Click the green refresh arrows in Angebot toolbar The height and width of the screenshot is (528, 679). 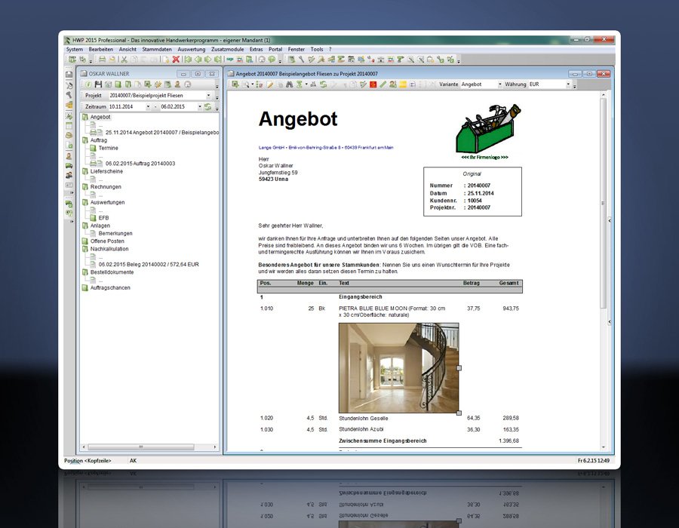point(324,84)
